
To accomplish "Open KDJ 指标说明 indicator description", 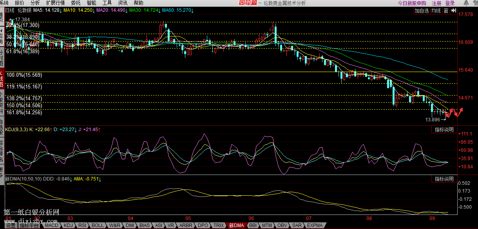I will [444, 130].
